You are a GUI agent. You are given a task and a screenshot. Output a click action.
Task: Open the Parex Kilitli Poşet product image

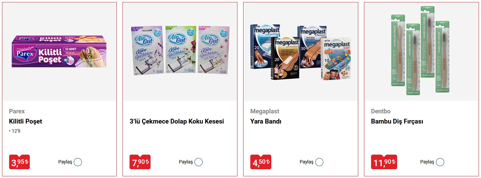59,51
